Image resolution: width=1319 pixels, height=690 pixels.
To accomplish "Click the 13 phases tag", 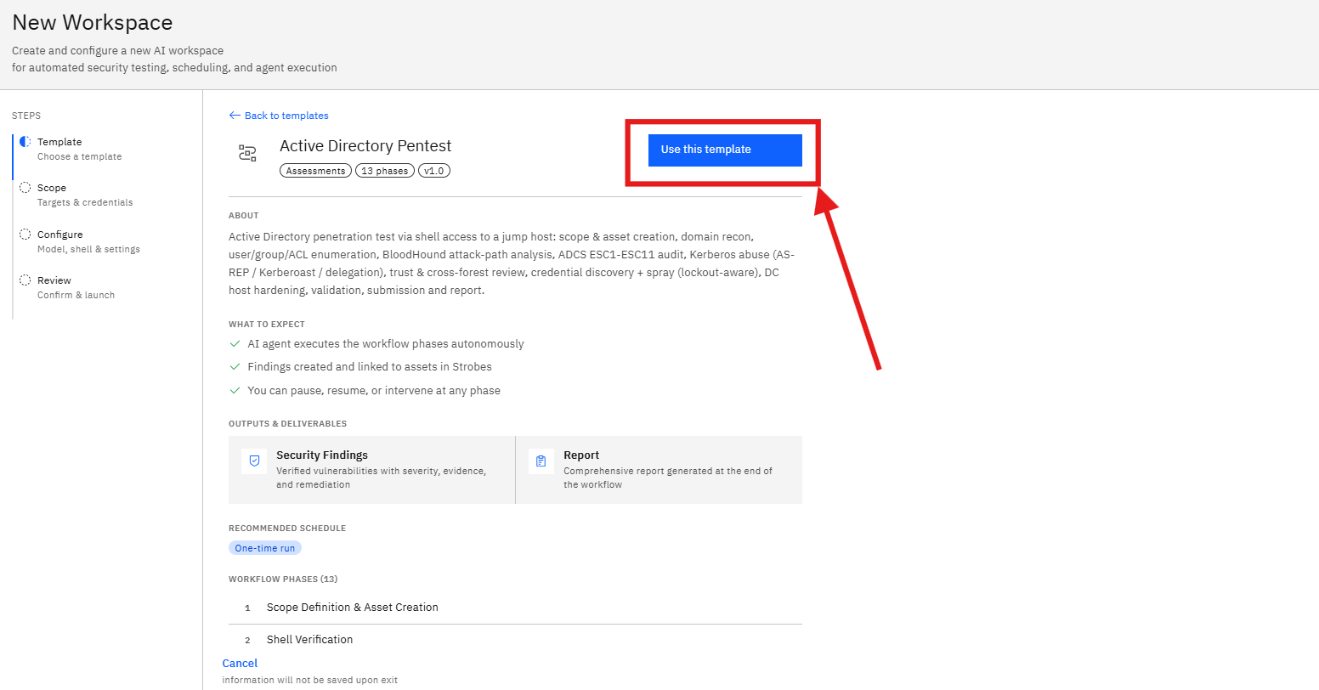I will [x=385, y=171].
